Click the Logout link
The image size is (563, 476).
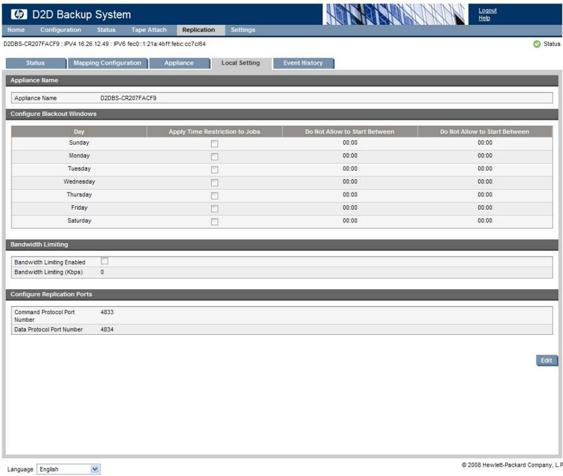click(487, 10)
